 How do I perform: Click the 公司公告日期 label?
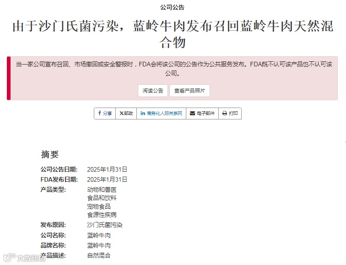tap(59, 169)
